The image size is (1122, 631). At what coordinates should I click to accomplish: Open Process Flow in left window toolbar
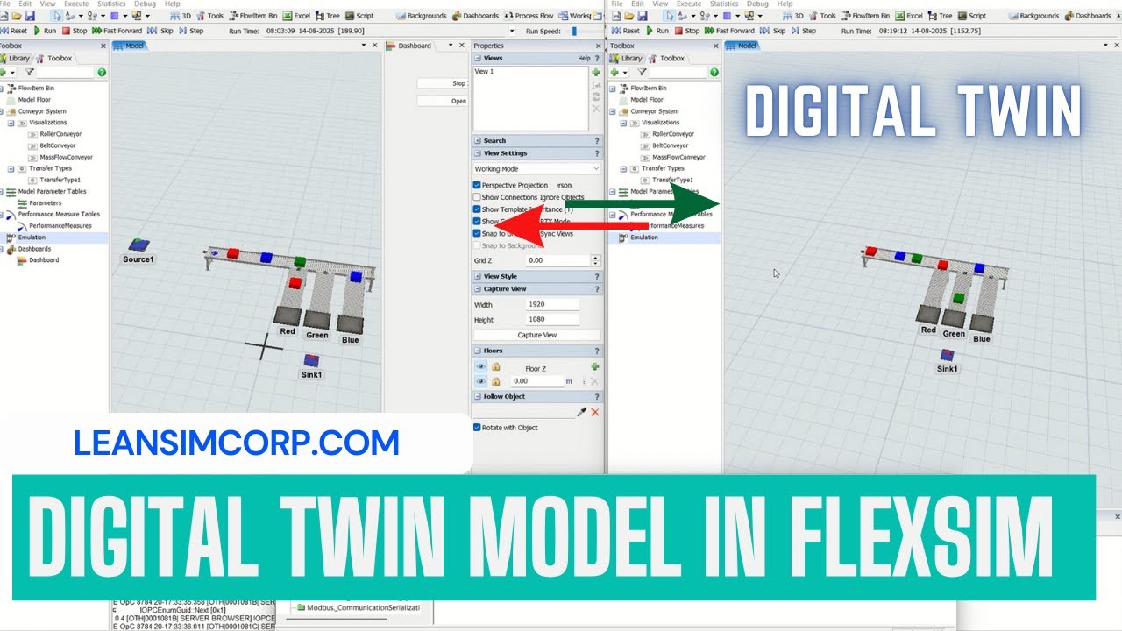pyautogui.click(x=529, y=16)
